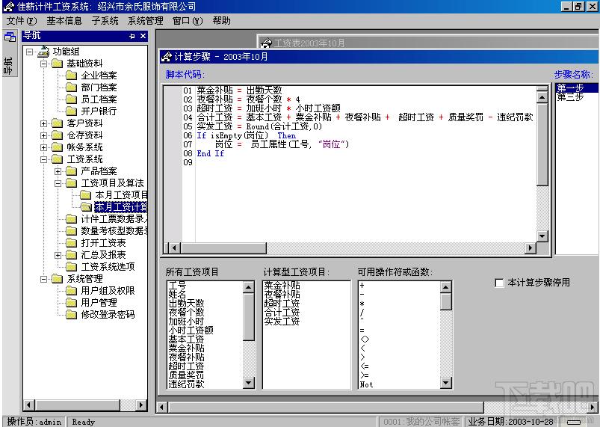Viewport: 600px width, 427px height.
Task: Expand the 汇总及报表 tree node
Action: (x=58, y=255)
